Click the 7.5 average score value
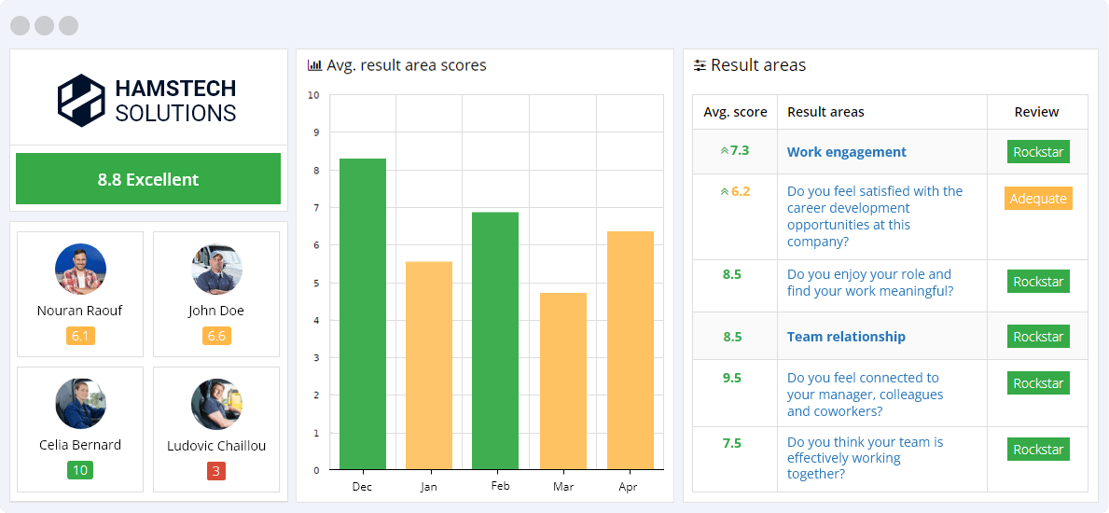This screenshot has width=1109, height=513. (x=732, y=443)
